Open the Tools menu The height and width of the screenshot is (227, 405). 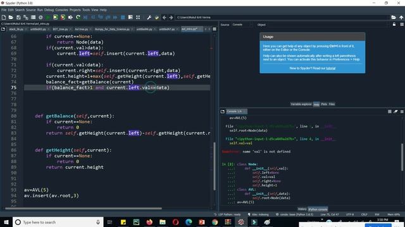[x=86, y=10]
